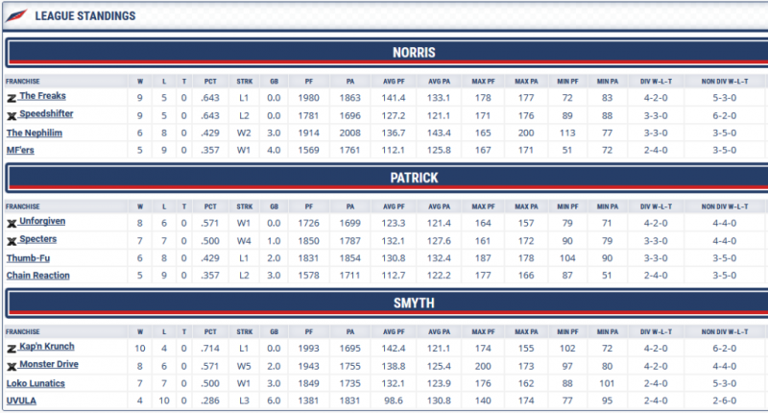Image resolution: width=768 pixels, height=413 pixels.
Task: Open the UVULA team link
Action: point(21,401)
